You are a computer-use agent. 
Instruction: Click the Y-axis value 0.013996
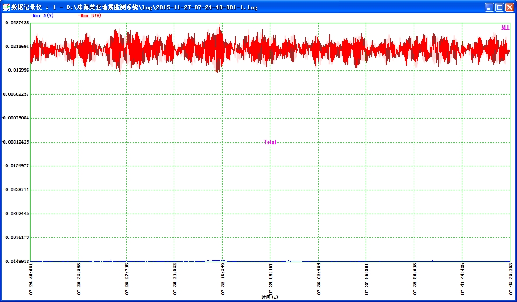[18, 70]
